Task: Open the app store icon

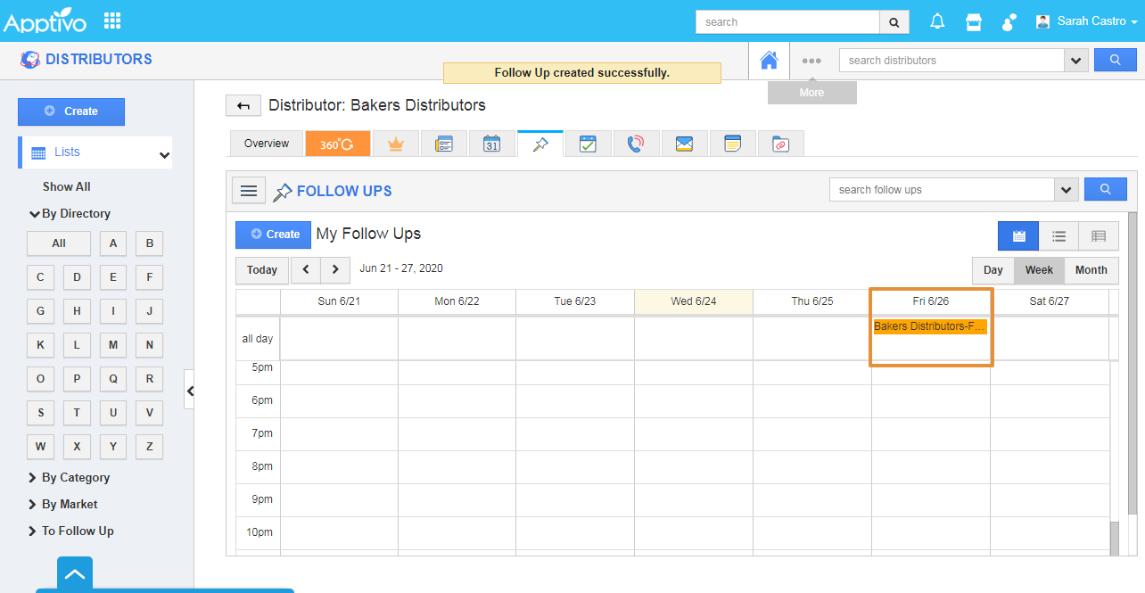Action: (x=974, y=22)
